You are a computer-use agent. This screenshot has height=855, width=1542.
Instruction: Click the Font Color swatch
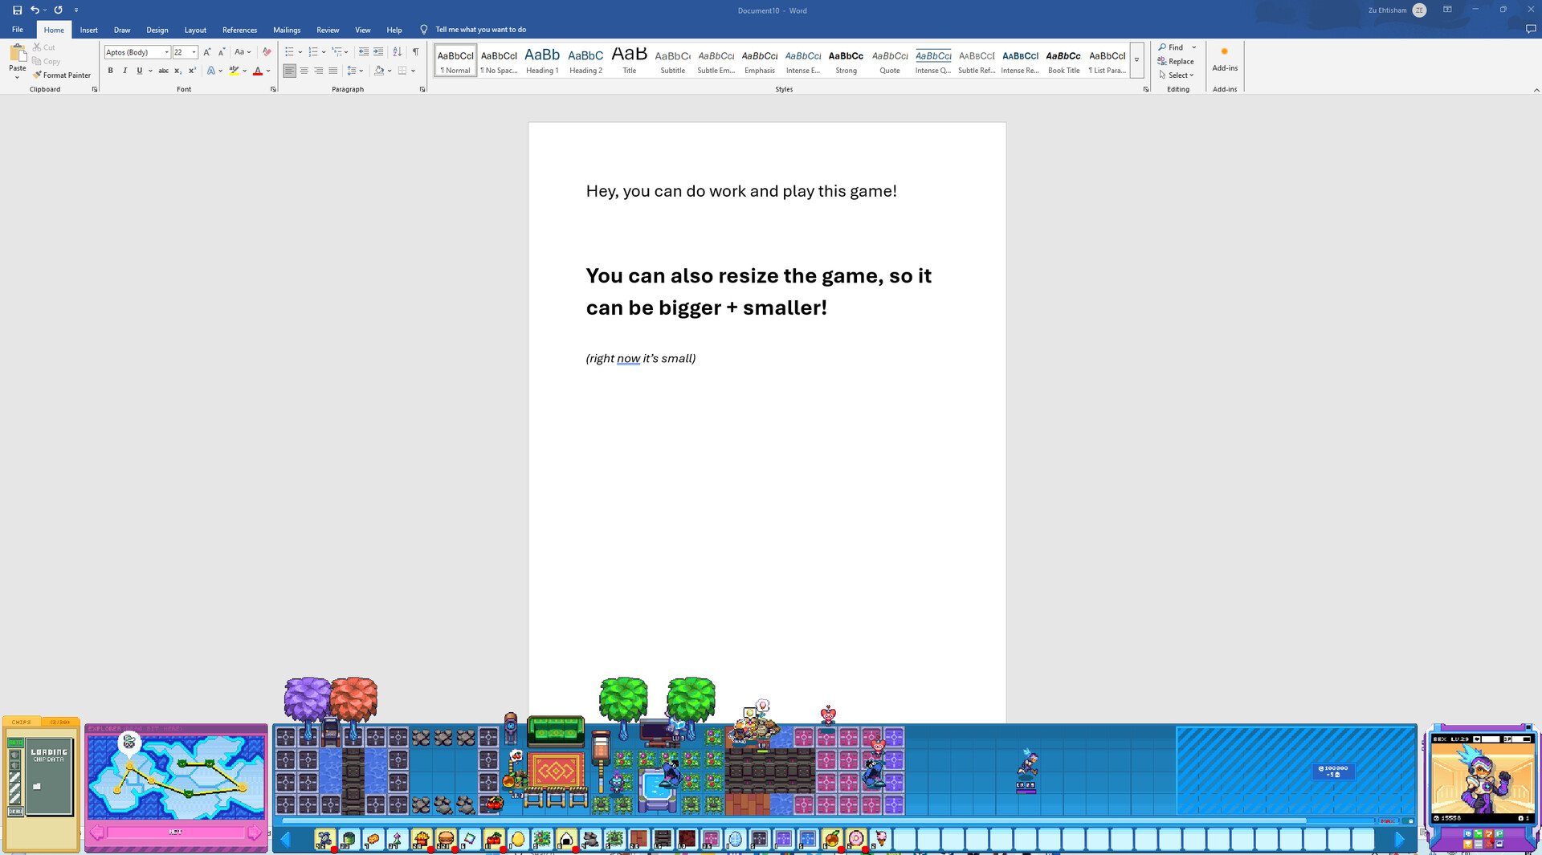pyautogui.click(x=256, y=71)
